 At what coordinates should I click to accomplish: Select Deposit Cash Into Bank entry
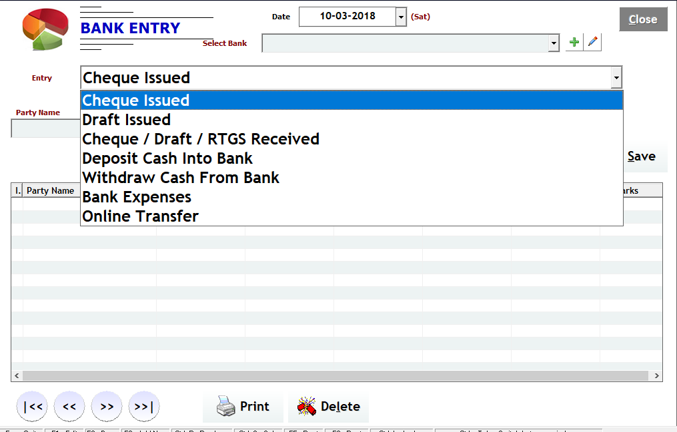tap(352, 158)
